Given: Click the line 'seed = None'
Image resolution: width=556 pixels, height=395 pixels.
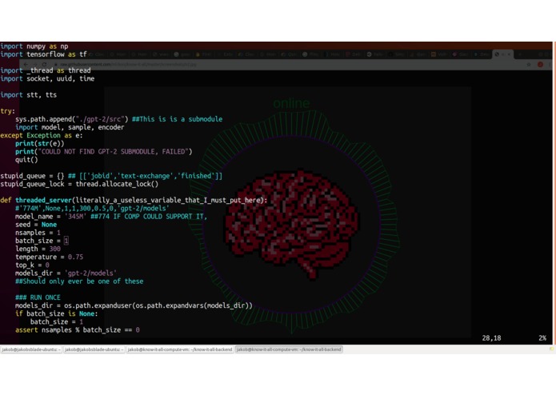Looking at the screenshot, I should pyautogui.click(x=36, y=225).
